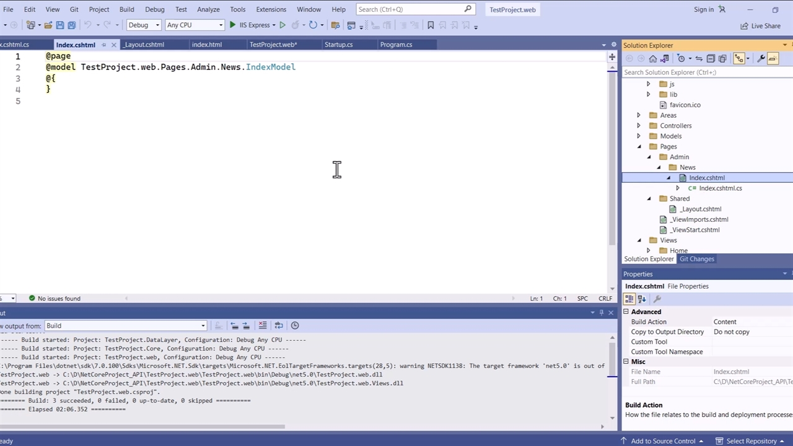Click the Sync with Active Document icon
793x446 pixels.
pos(699,59)
